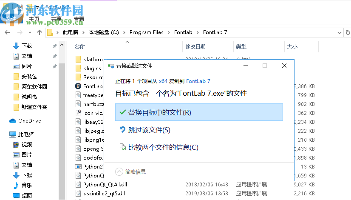
Task: Select 此电脑 in navigation pane
Action: (x=26, y=134)
